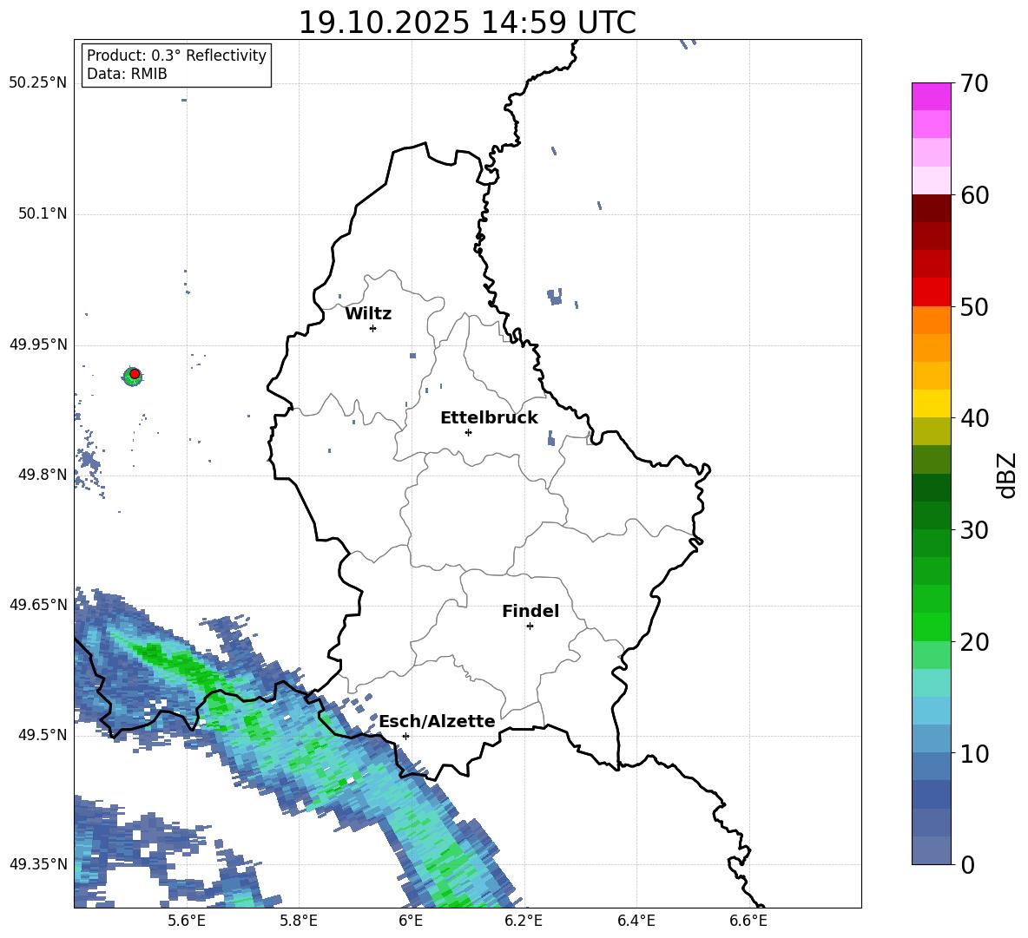1028x938 pixels.
Task: Click the 6.6°E longitude label
Action: 748,921
